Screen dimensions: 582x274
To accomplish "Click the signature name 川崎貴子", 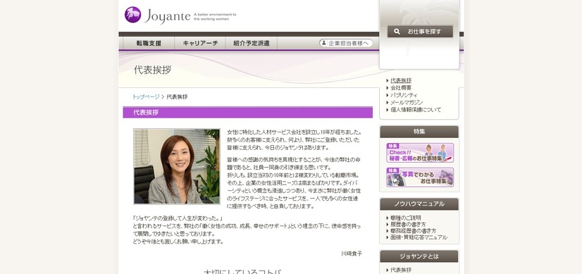I will pyautogui.click(x=352, y=254).
